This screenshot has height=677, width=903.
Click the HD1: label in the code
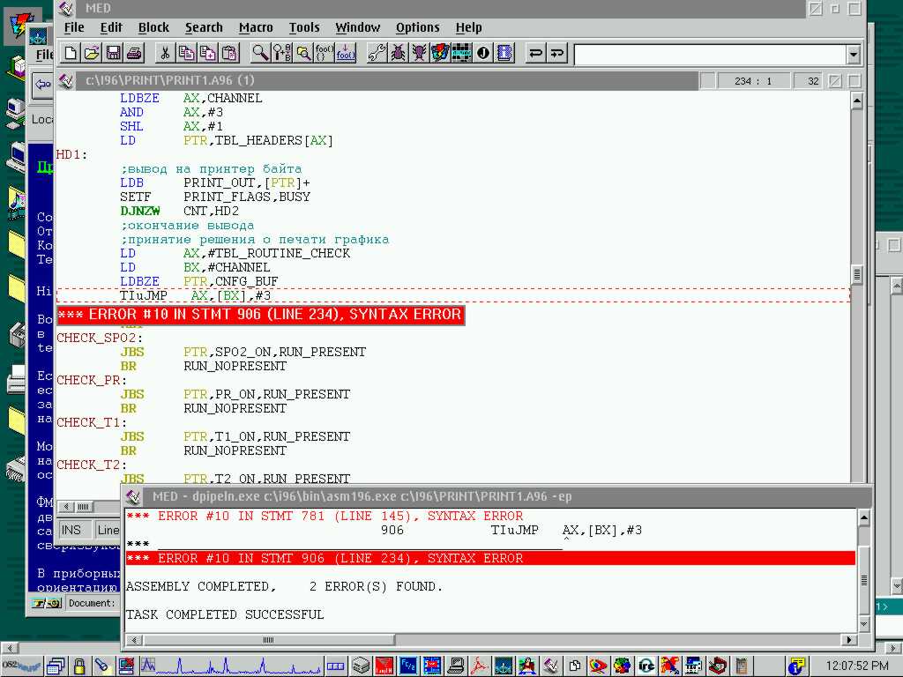click(x=71, y=155)
